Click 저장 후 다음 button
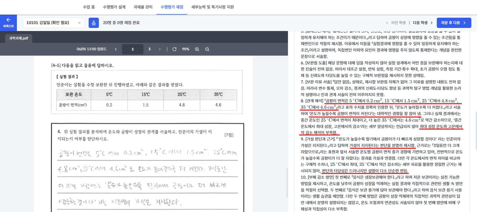The height and width of the screenshot is (212, 477). 454,23
